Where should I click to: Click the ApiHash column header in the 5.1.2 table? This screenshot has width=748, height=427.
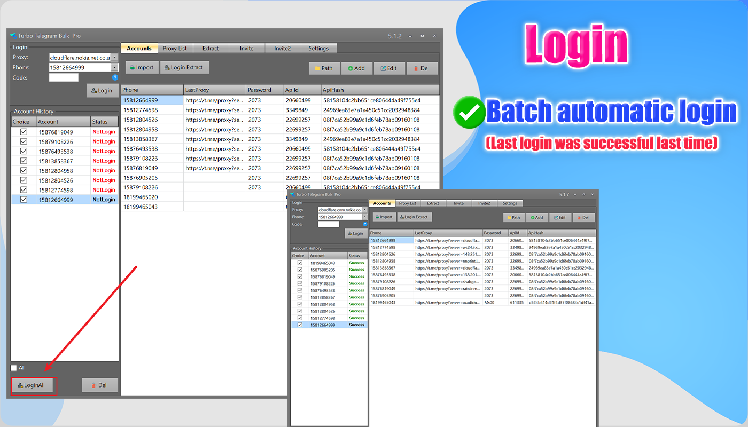380,90
